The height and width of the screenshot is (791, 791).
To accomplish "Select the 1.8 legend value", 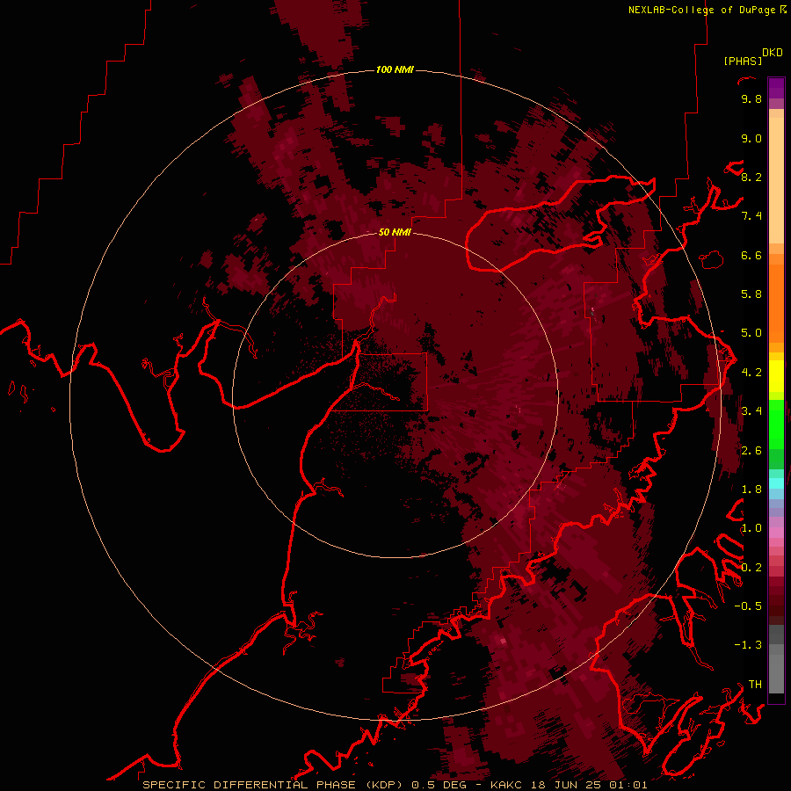I will (751, 490).
